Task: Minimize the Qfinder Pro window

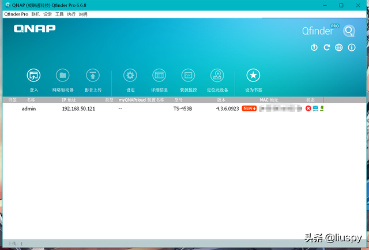Action: point(325,5)
